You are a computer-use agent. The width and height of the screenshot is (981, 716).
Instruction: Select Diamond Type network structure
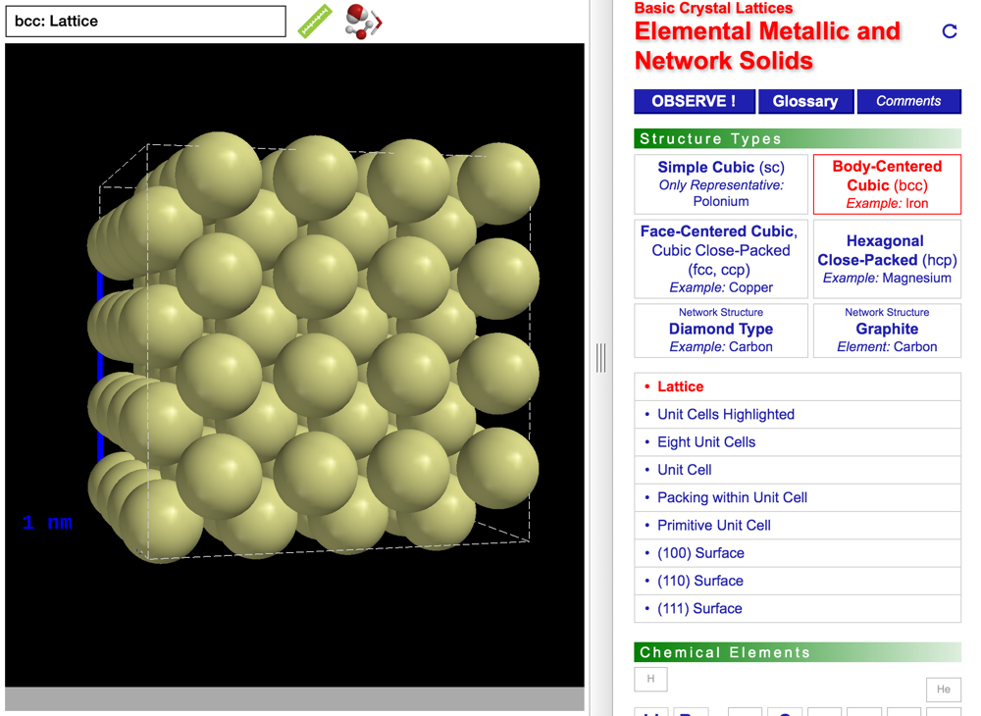tap(721, 330)
